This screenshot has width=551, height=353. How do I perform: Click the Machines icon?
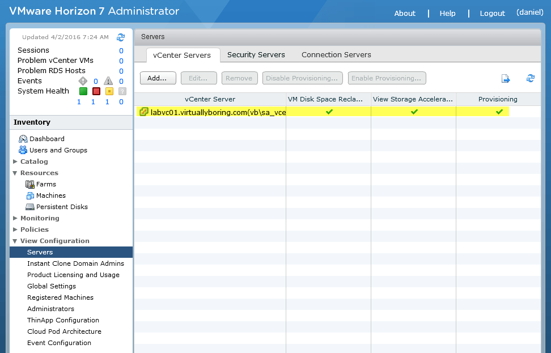coord(30,195)
